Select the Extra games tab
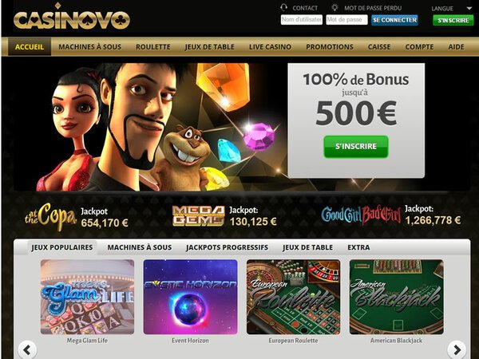The image size is (479, 359). point(358,247)
